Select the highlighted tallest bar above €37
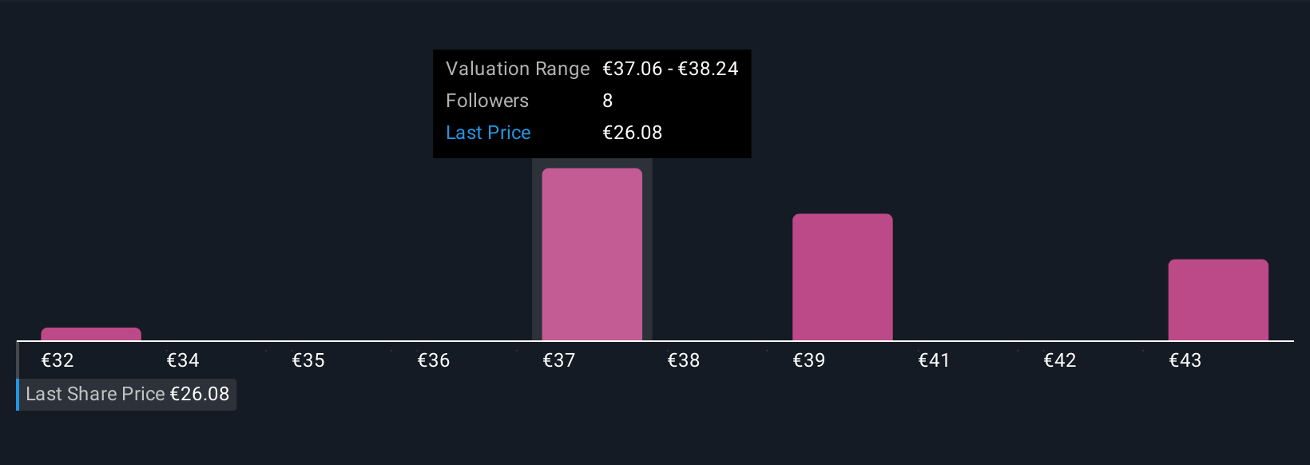This screenshot has width=1310, height=465. tap(592, 254)
